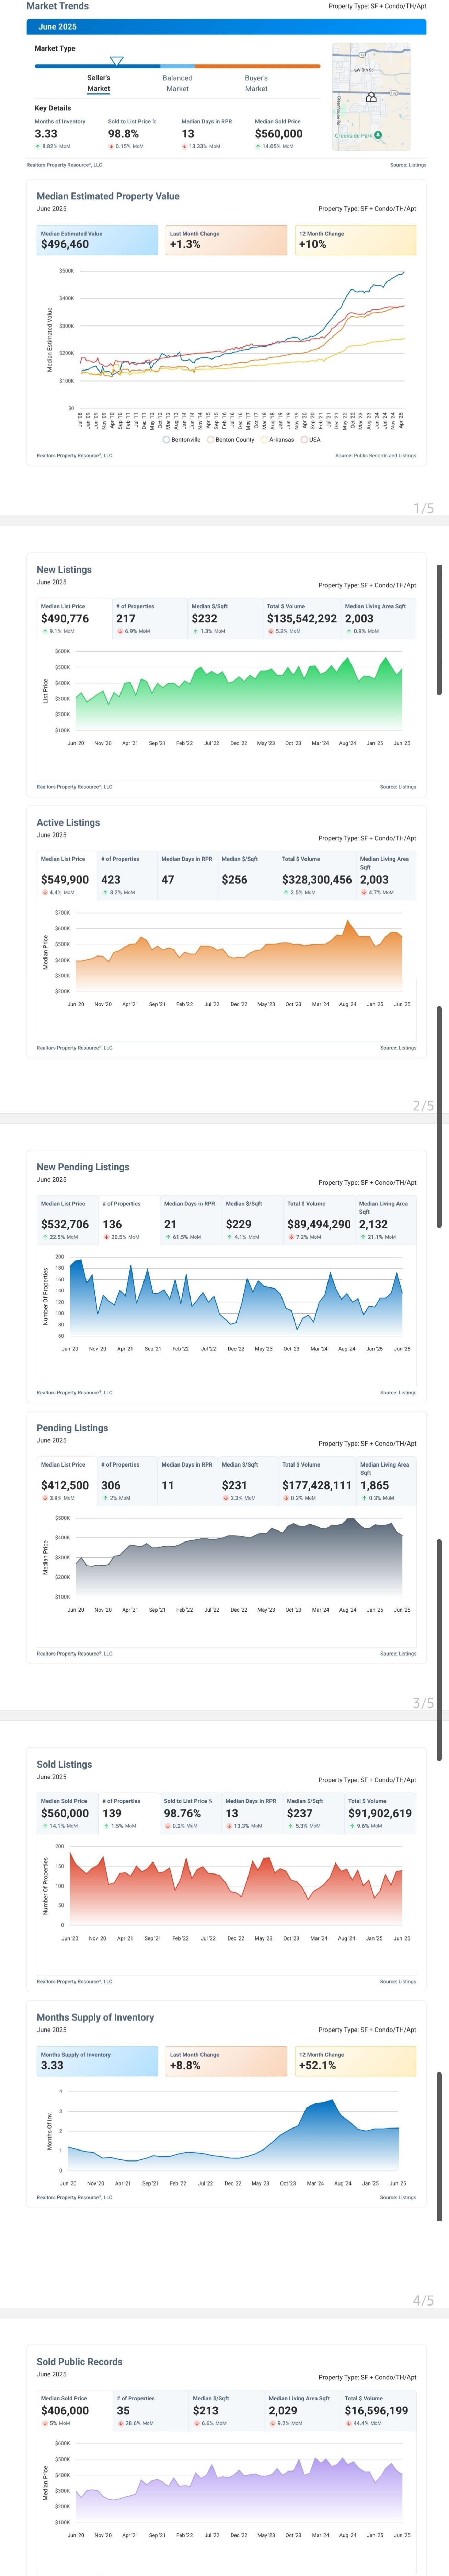Image resolution: width=449 pixels, height=2576 pixels.
Task: Click the 12 Month Change +52.1% card
Action: 355,2061
